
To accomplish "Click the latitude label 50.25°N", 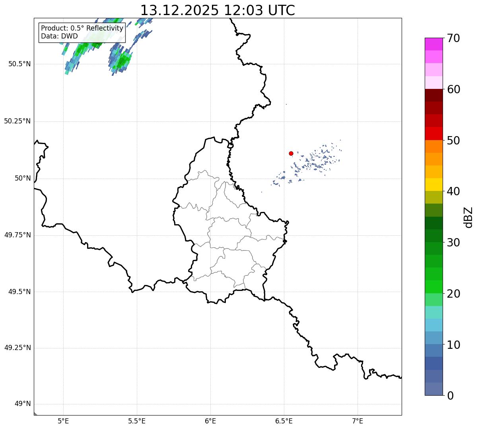I will click(x=17, y=121).
